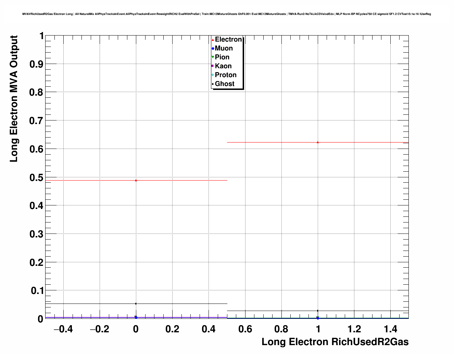Select the Electron data point at x=0
This screenshot has width=454, height=354.
(136, 180)
